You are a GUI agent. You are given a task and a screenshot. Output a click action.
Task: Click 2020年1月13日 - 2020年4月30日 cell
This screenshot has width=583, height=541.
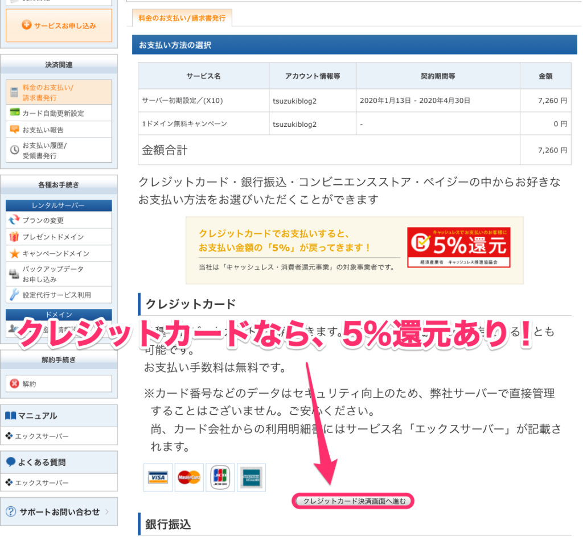tap(438, 100)
